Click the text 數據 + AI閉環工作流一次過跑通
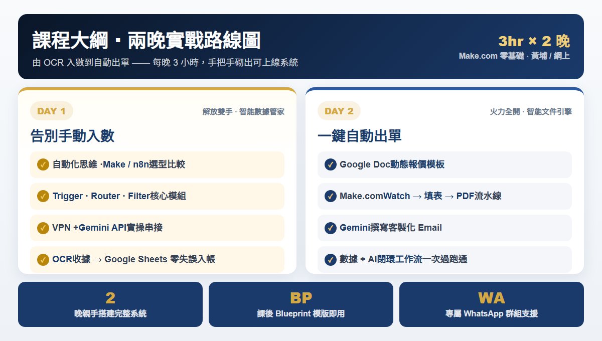The image size is (602, 341). point(403,259)
